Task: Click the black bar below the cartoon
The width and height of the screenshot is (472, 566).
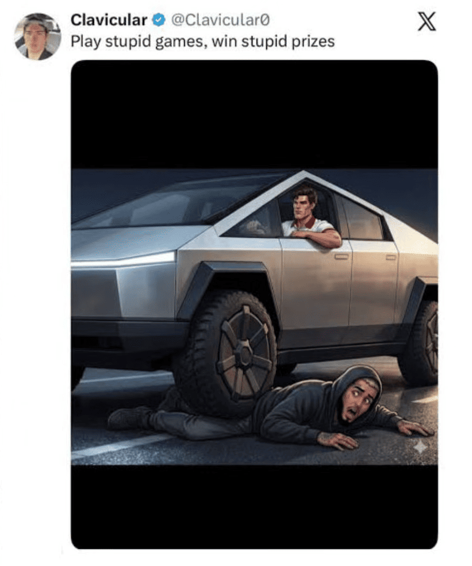Action: point(254,507)
